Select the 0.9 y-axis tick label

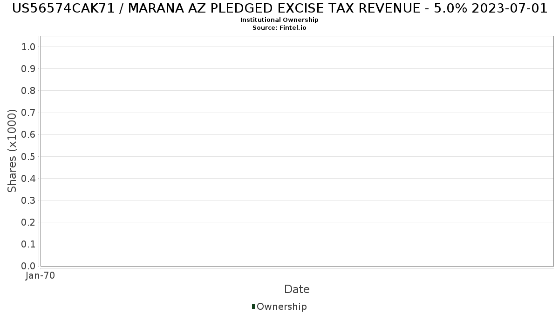pyautogui.click(x=28, y=69)
